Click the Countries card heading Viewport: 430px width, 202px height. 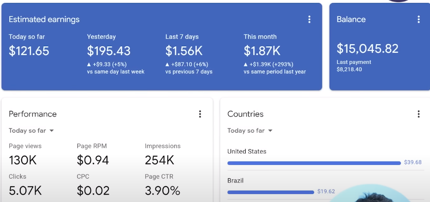[x=246, y=114]
